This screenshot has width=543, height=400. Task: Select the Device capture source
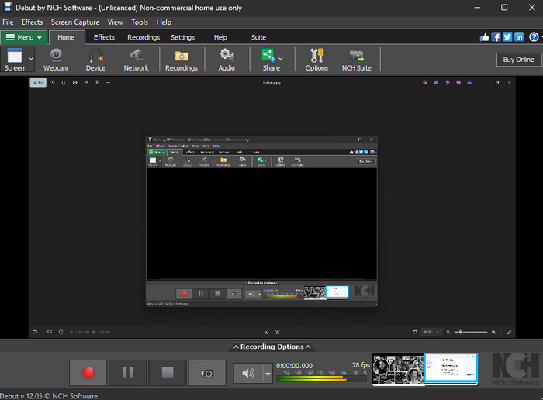click(95, 60)
